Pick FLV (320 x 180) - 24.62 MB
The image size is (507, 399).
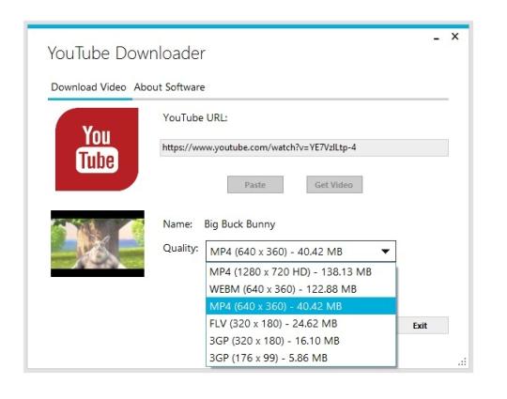(300, 323)
